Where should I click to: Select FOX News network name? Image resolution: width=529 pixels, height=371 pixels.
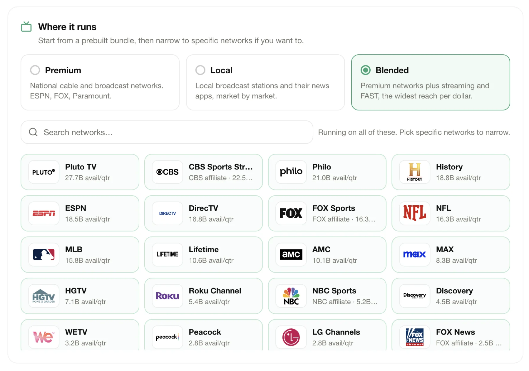pos(456,332)
